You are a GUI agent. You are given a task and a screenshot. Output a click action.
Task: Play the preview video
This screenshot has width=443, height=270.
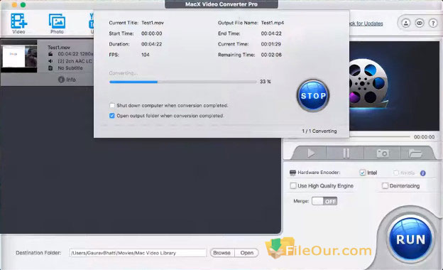point(311,153)
